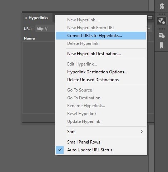Open the Buttons and Forms dock icon

tap(162, 35)
